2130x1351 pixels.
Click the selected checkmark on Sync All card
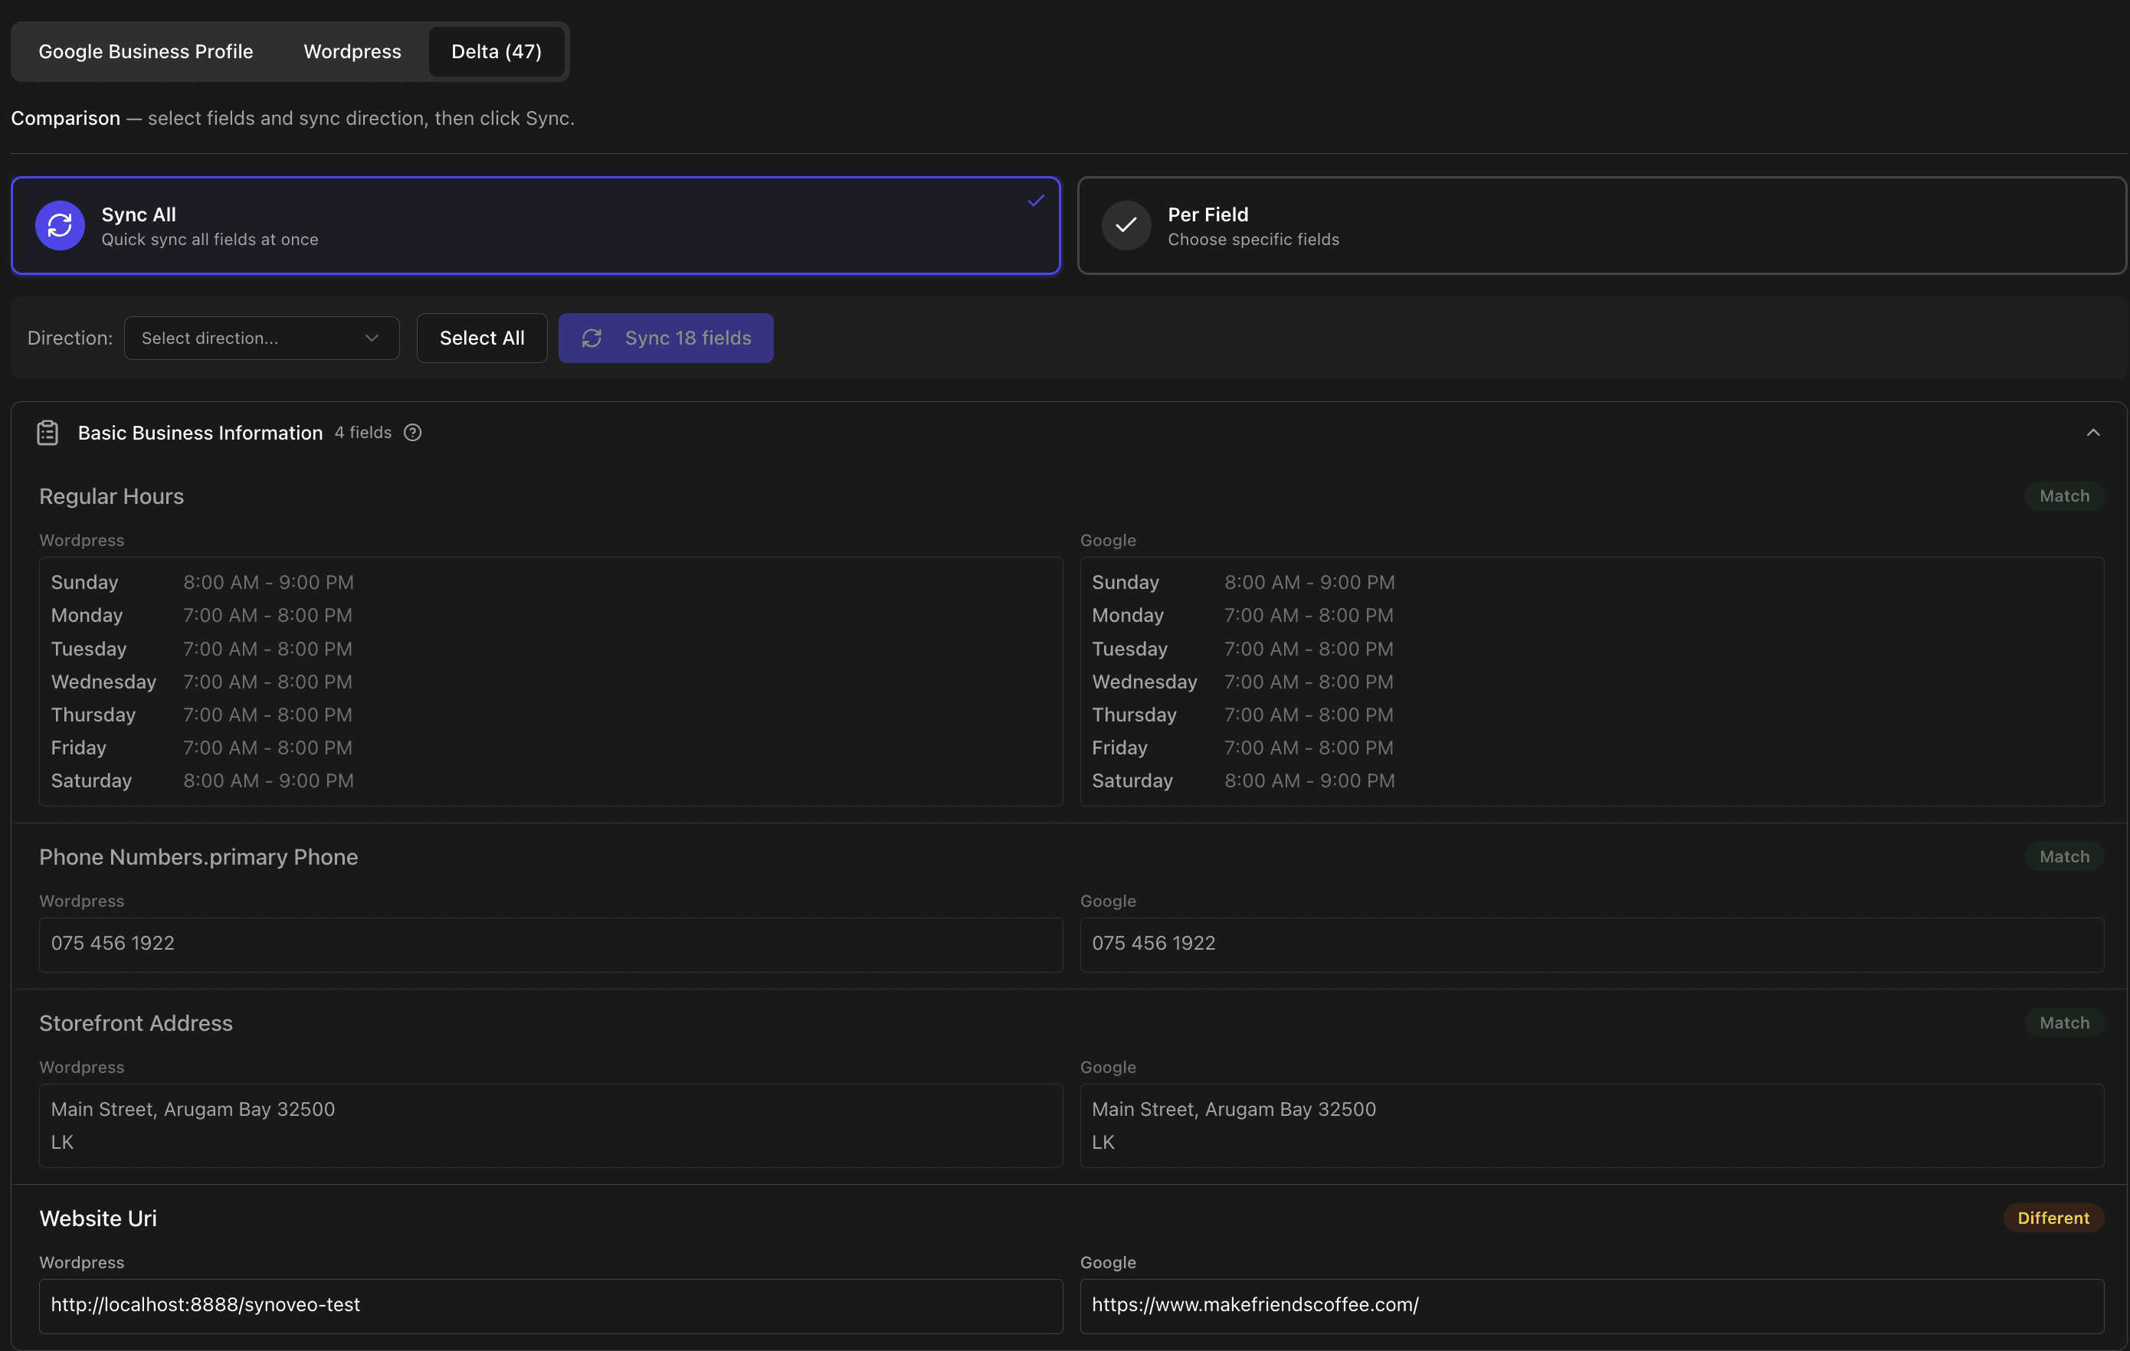(x=1035, y=201)
